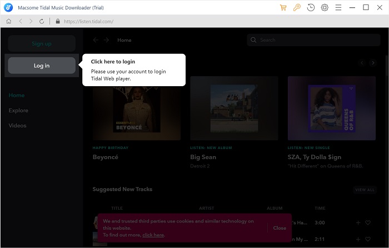This screenshot has width=389, height=248.
Task: Favorite the 2:11 track with heart icon
Action: [368, 239]
